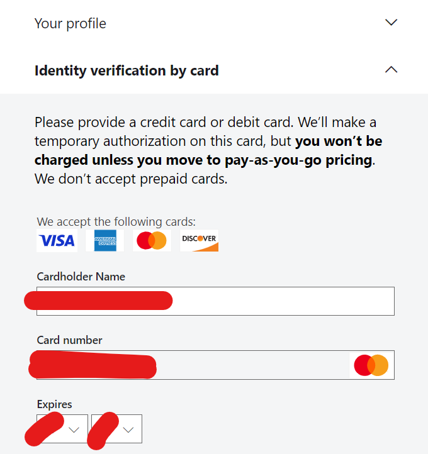Click the Identity verification by card header

click(x=214, y=70)
